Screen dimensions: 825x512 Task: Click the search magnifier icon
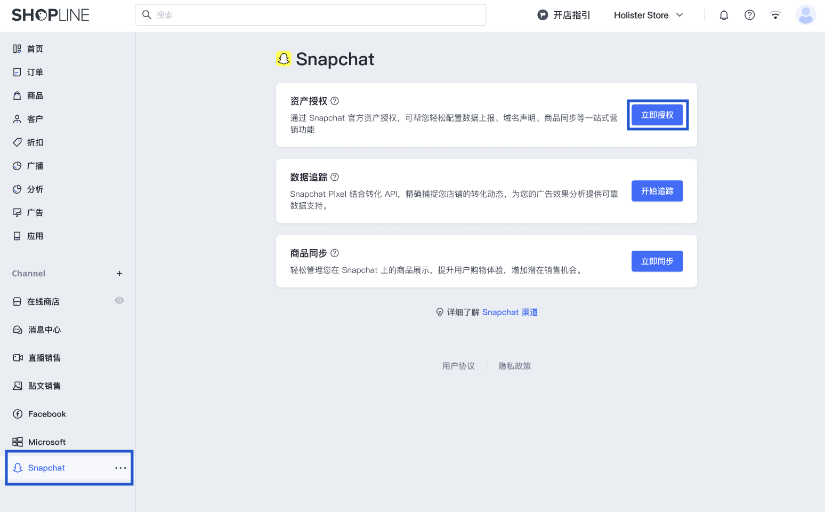[147, 15]
